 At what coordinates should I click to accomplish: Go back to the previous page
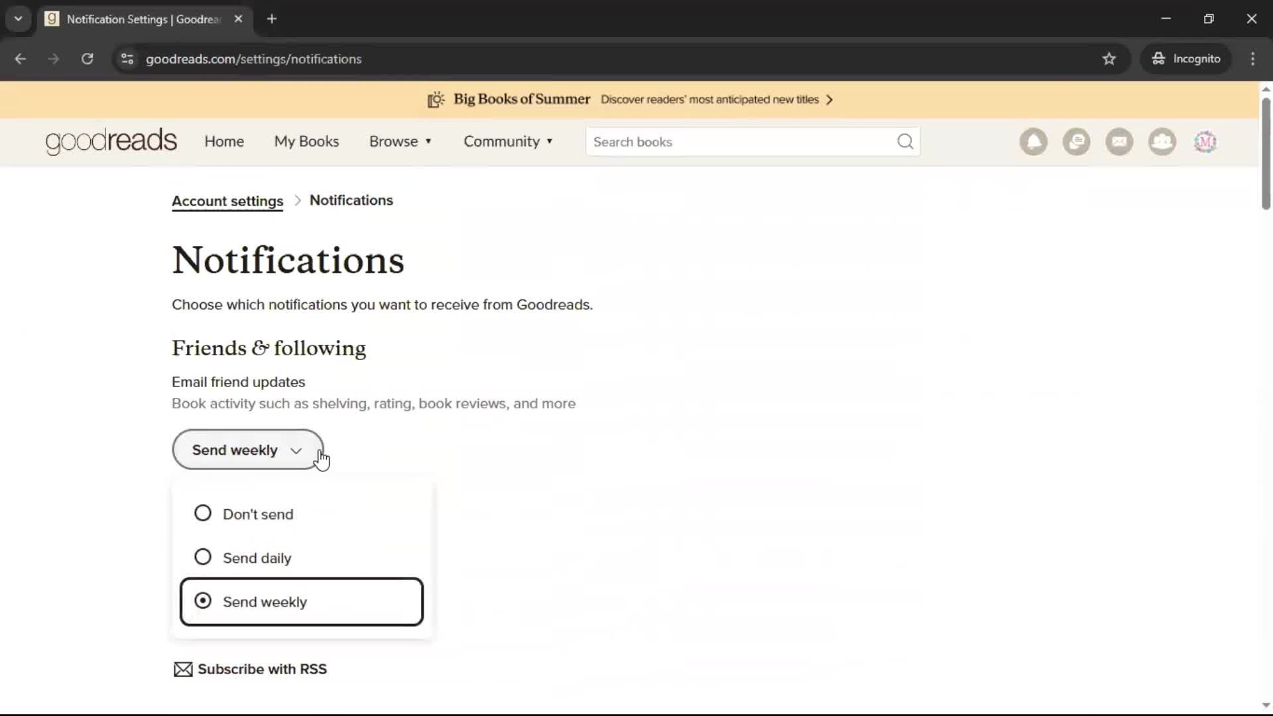[21, 58]
